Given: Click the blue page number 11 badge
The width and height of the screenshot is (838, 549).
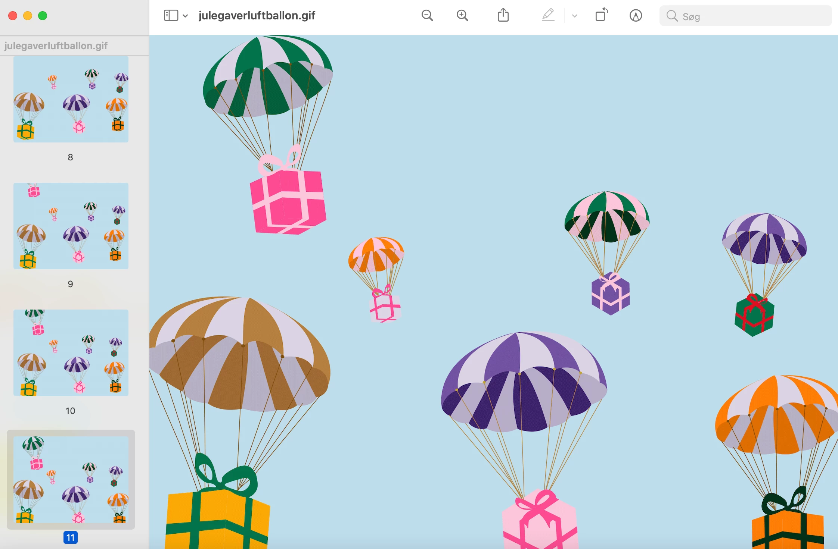Looking at the screenshot, I should tap(70, 537).
